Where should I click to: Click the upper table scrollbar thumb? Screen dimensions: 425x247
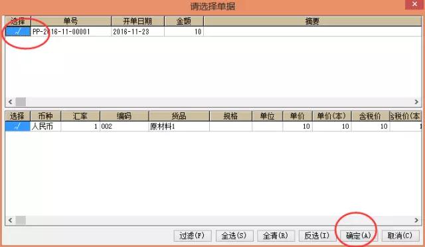coord(21,102)
